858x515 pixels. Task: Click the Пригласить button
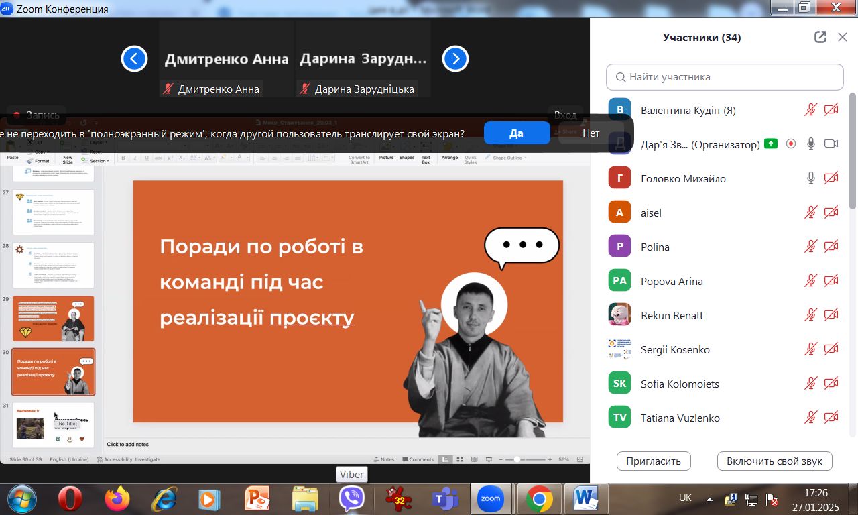(654, 461)
